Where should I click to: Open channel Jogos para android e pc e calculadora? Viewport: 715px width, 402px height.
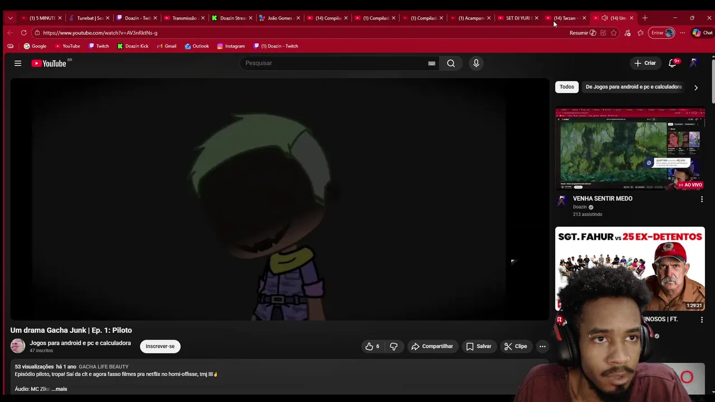80,343
